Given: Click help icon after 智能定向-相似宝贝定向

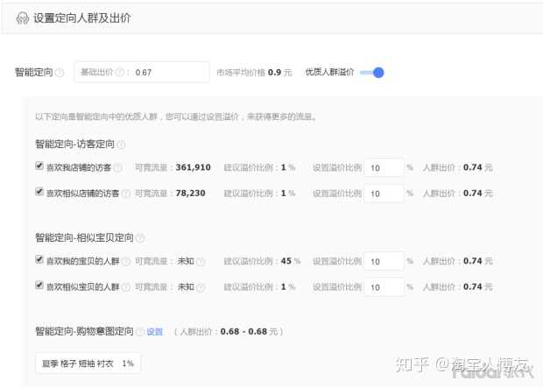Looking at the screenshot, I should 140,238.
